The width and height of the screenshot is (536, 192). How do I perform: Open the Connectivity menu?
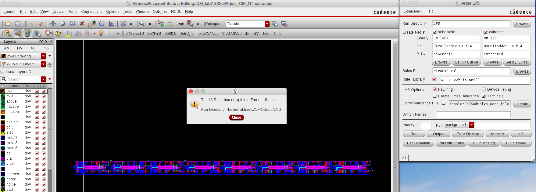click(92, 12)
